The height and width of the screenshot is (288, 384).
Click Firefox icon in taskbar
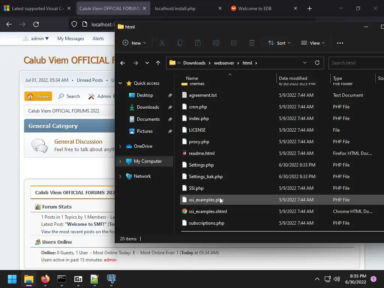click(45, 279)
